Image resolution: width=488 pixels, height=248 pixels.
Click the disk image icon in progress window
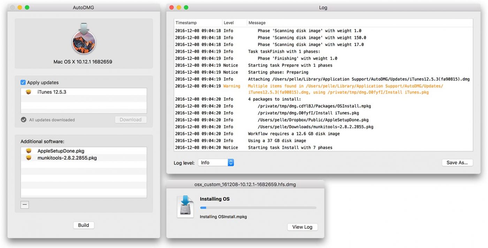[185, 207]
